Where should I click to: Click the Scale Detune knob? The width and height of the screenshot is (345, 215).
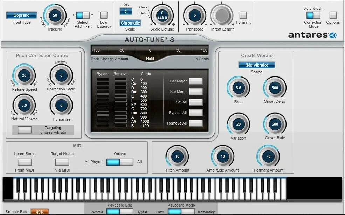[162, 15]
